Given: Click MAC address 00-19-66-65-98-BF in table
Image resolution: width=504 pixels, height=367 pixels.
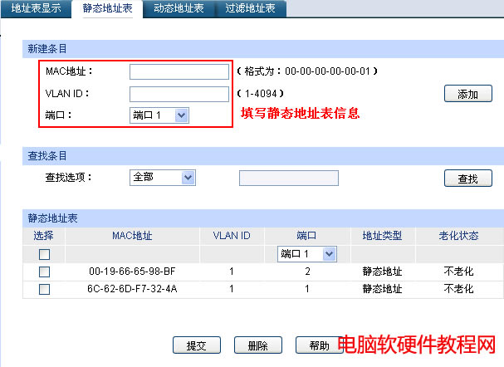Looking at the screenshot, I should coord(133,272).
